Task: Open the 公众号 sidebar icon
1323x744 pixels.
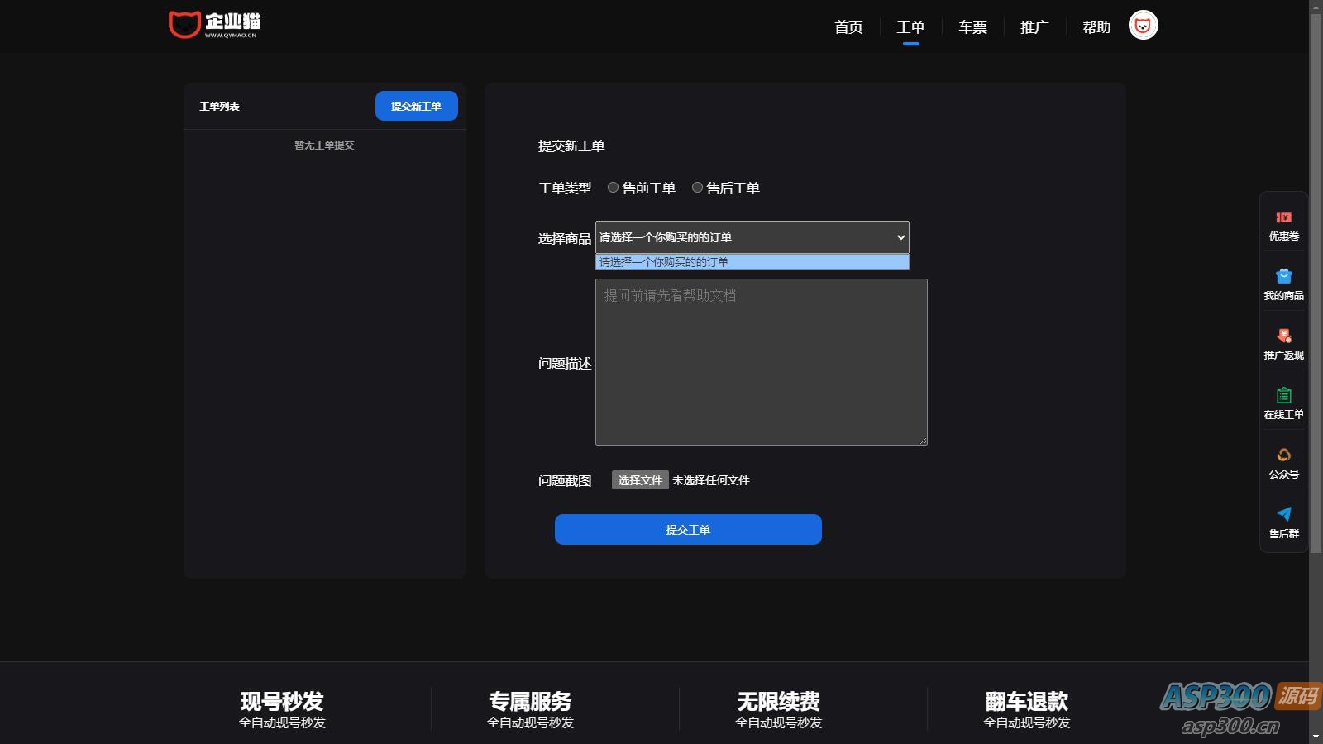Action: click(1283, 455)
